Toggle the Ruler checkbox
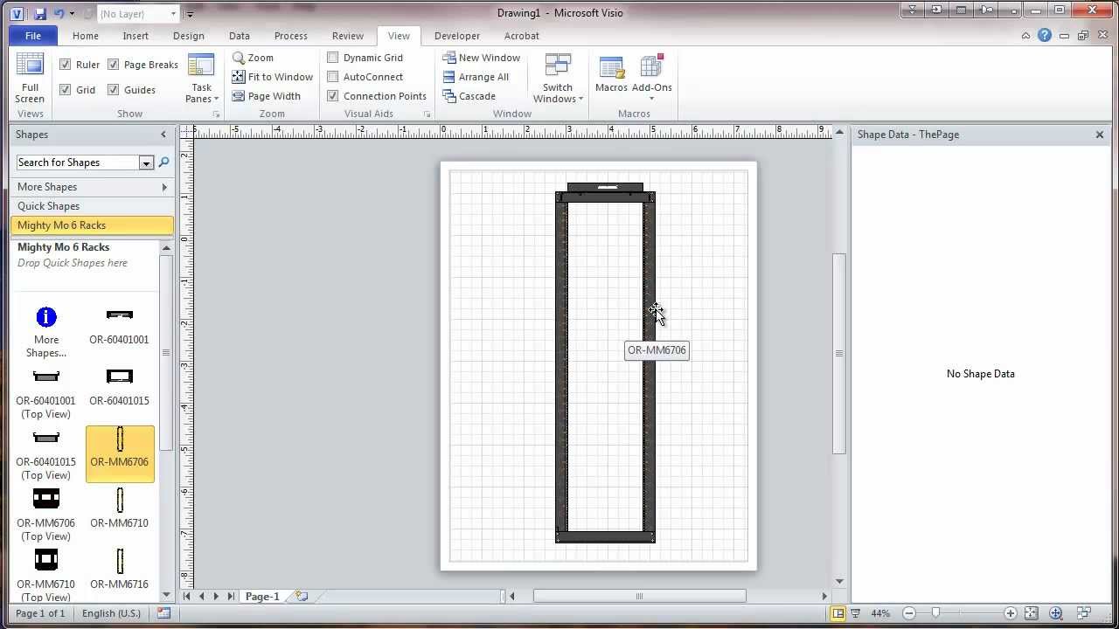Viewport: 1119px width, 629px height. 66,65
